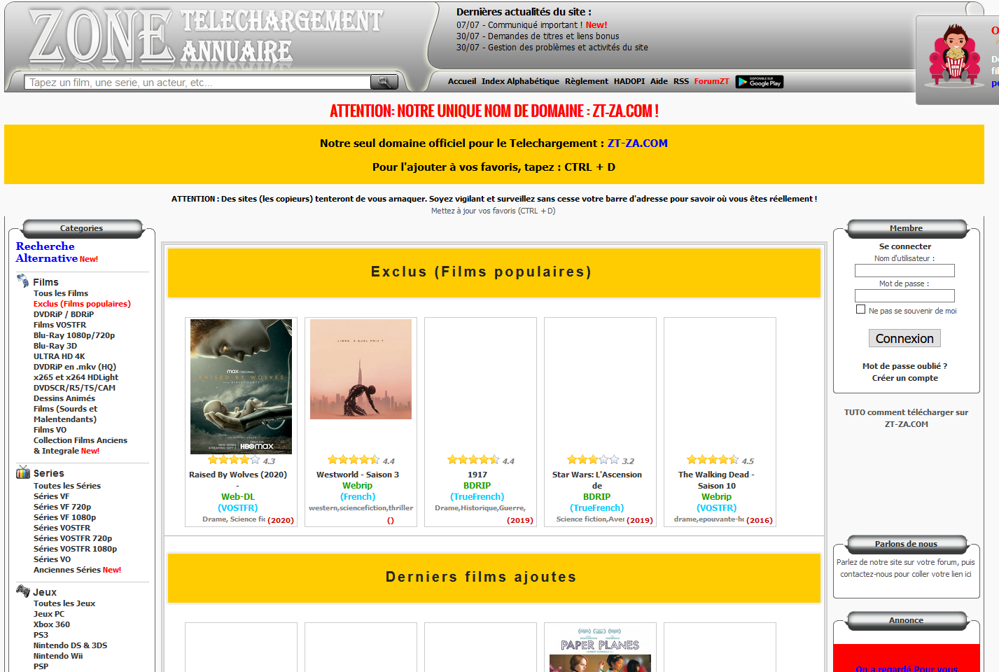This screenshot has width=999, height=672.
Task: Open the ZT-ZA.COM domain link
Action: (x=637, y=143)
